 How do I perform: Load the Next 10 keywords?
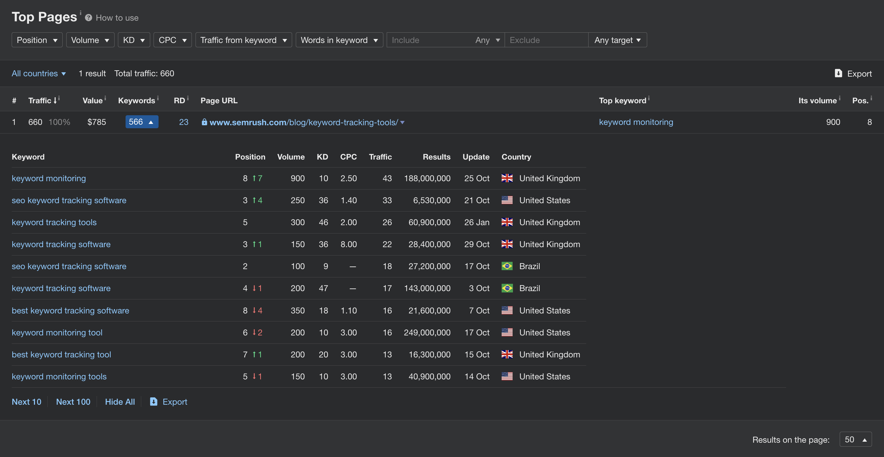[x=26, y=402]
